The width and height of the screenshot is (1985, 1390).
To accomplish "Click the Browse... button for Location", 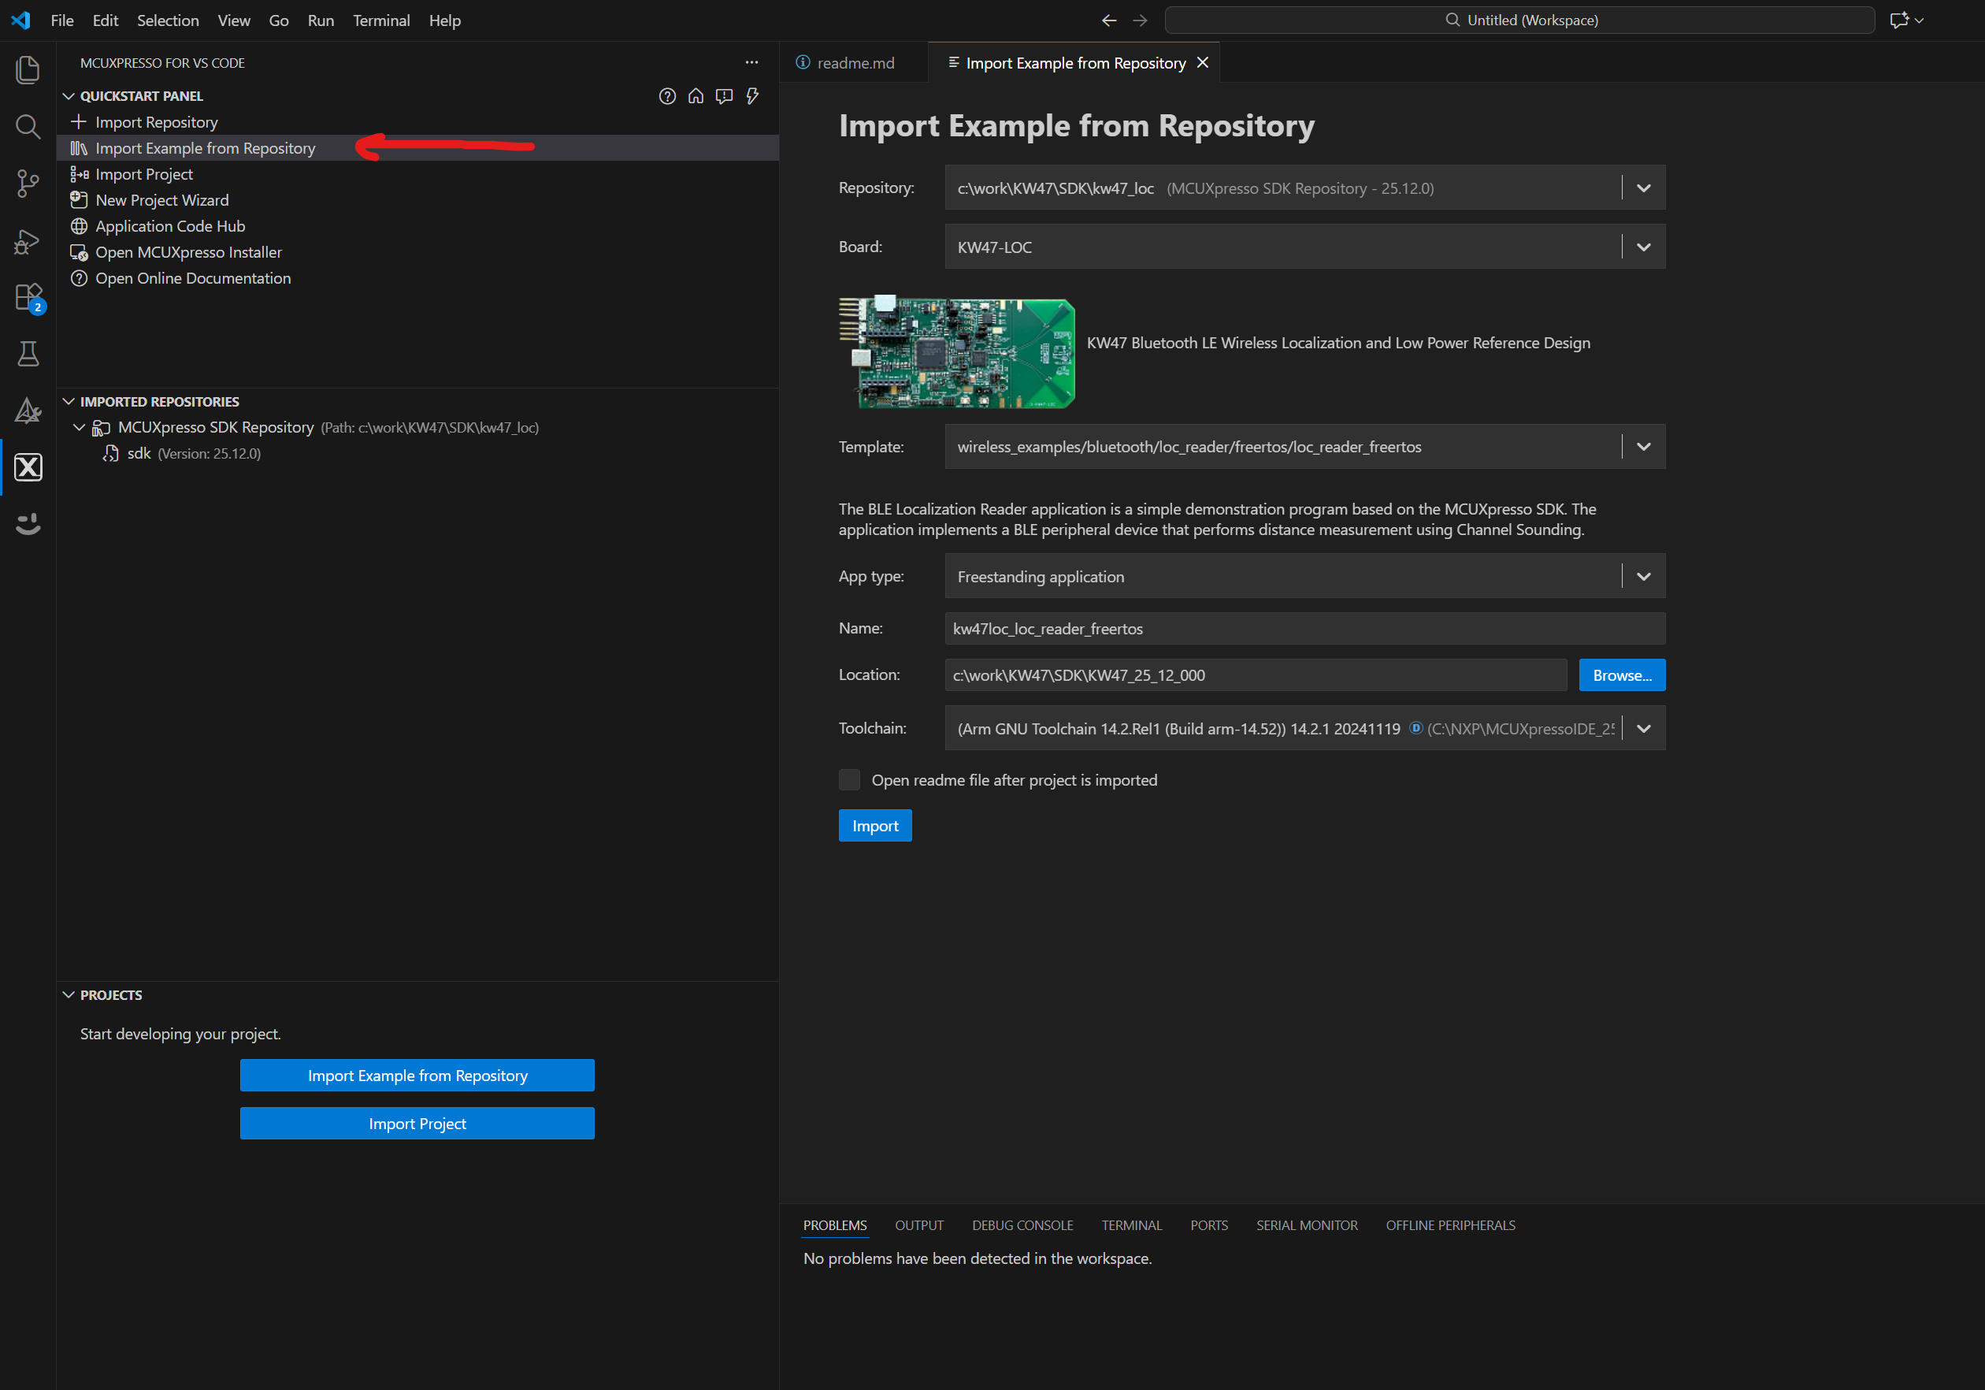I will coord(1622,675).
